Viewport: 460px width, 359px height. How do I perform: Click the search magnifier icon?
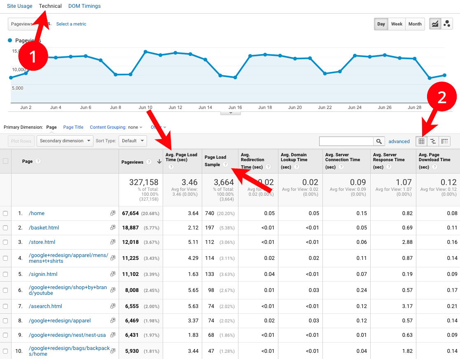tap(378, 141)
